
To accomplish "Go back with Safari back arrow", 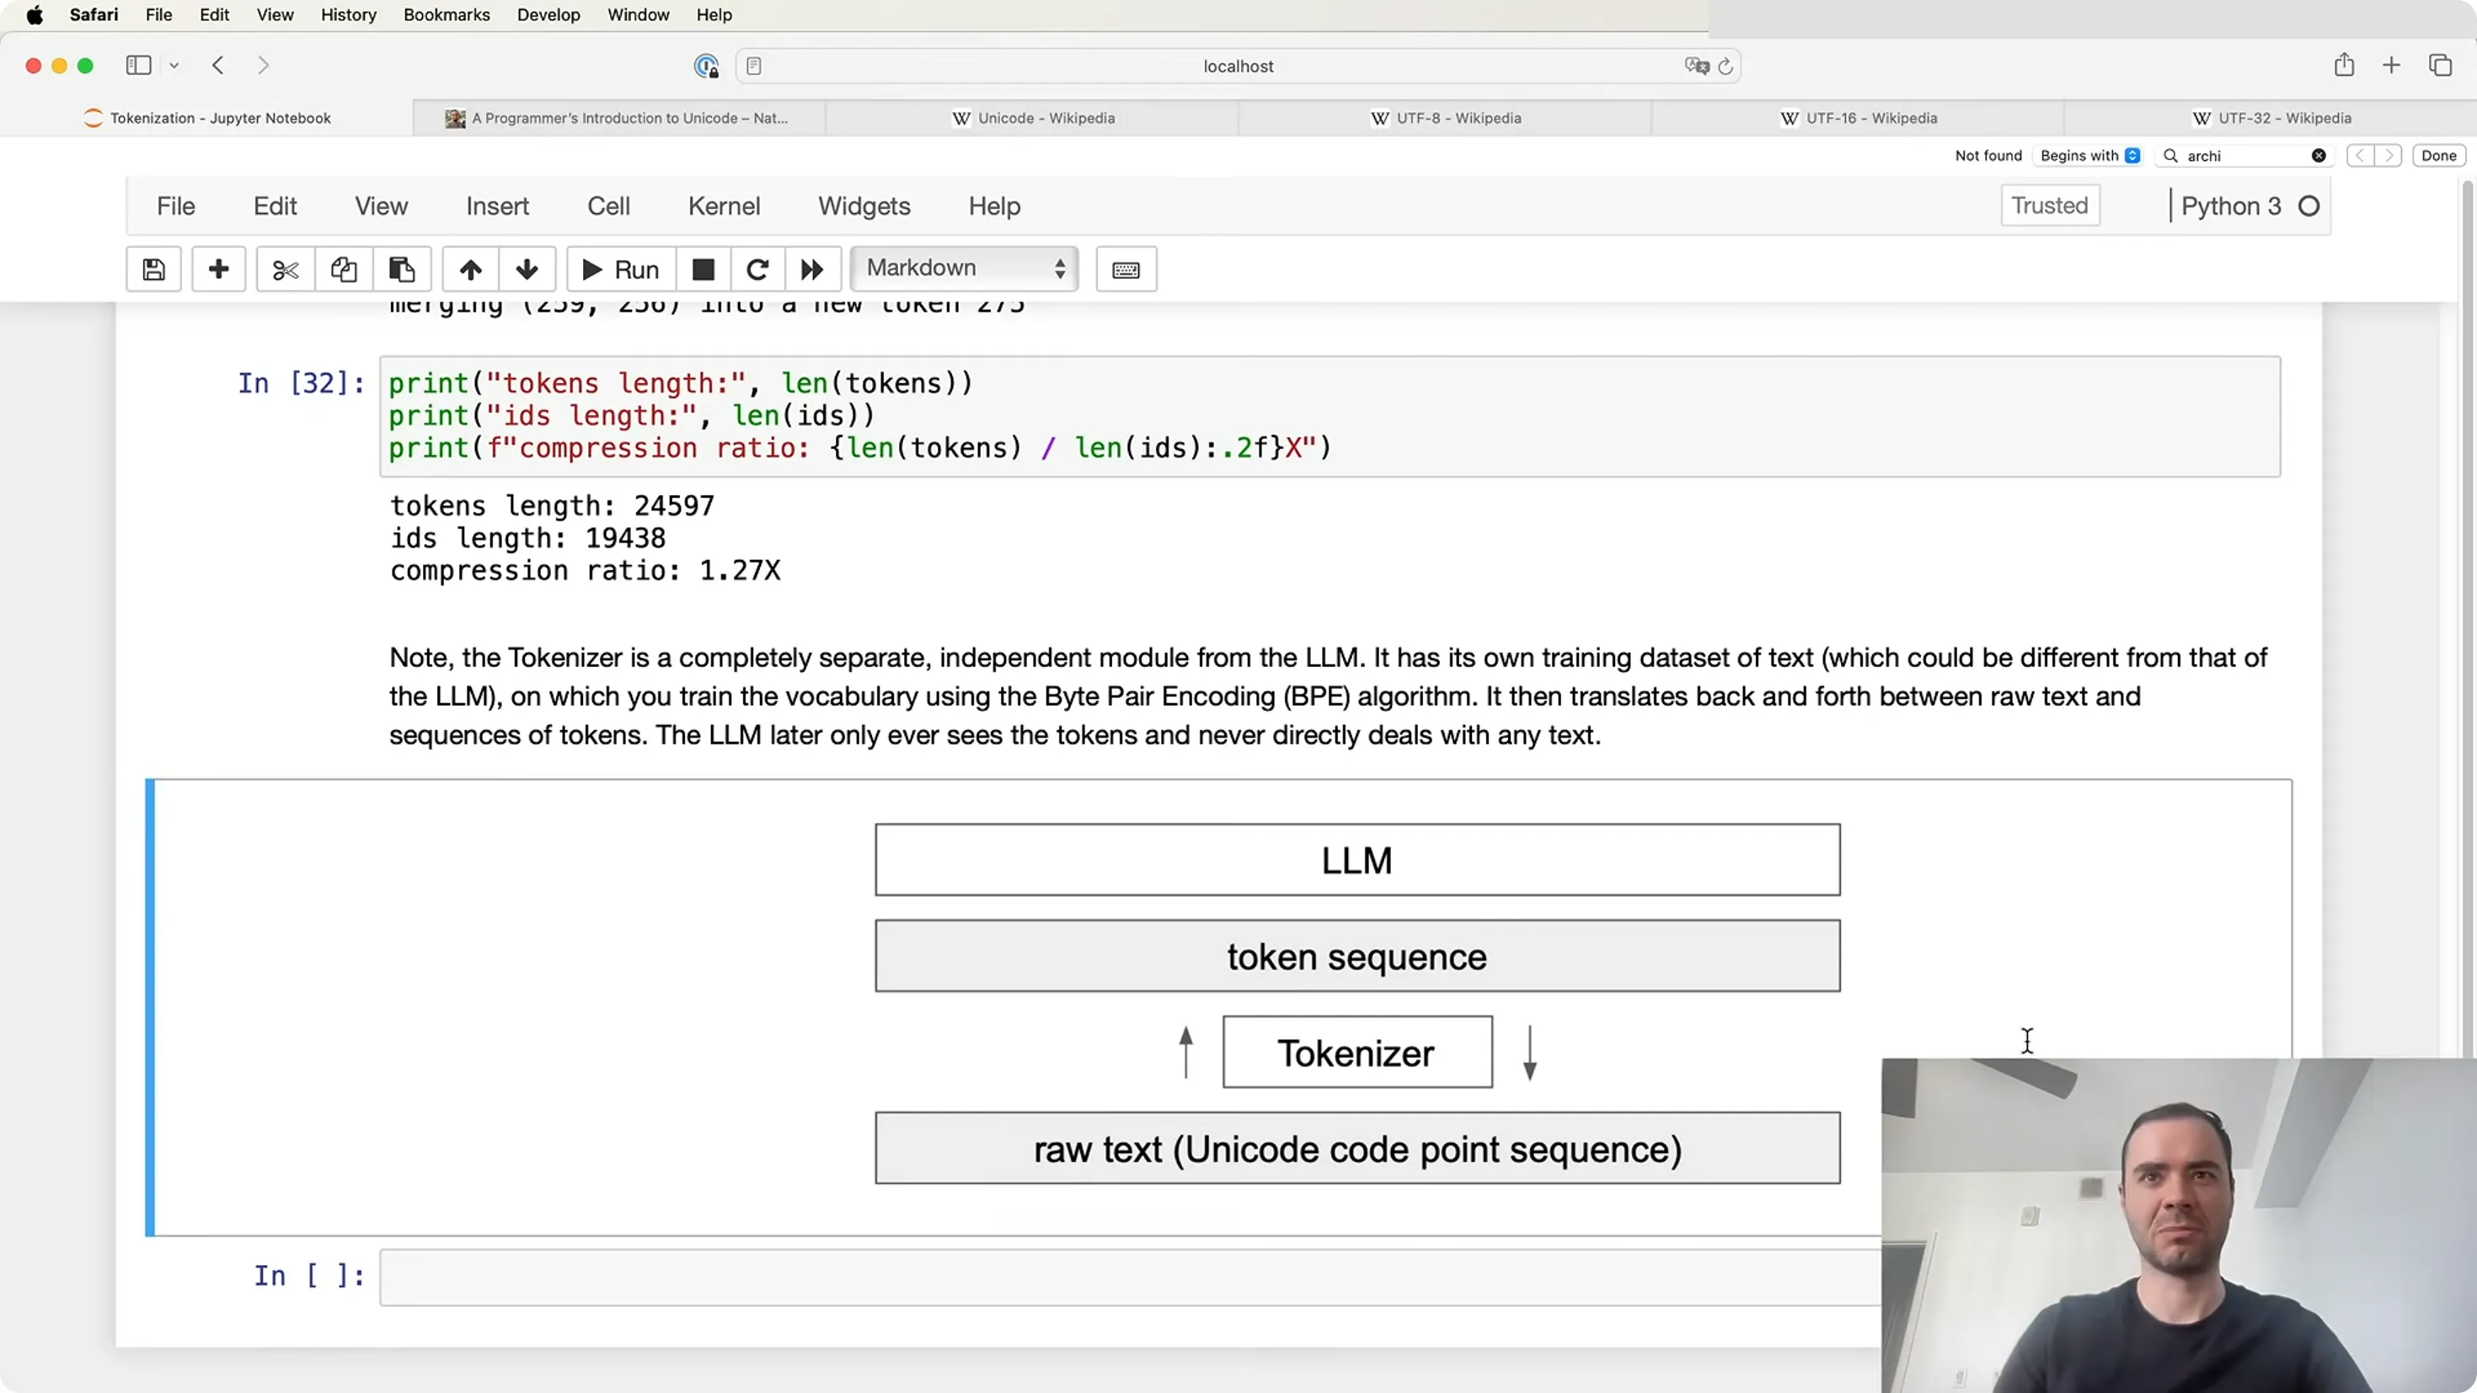I will 218,66.
